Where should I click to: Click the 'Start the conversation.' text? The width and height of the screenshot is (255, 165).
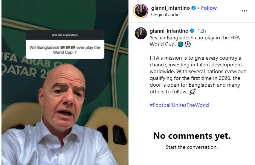click(x=192, y=147)
